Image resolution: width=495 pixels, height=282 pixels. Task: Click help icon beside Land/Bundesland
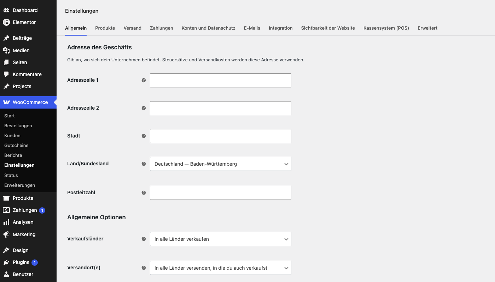click(x=144, y=164)
